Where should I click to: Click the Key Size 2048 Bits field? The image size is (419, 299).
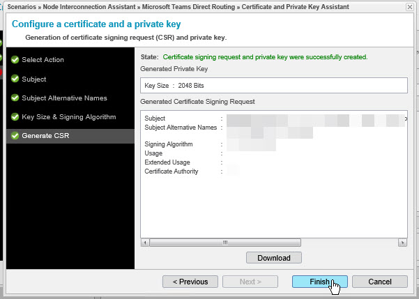(x=273, y=85)
